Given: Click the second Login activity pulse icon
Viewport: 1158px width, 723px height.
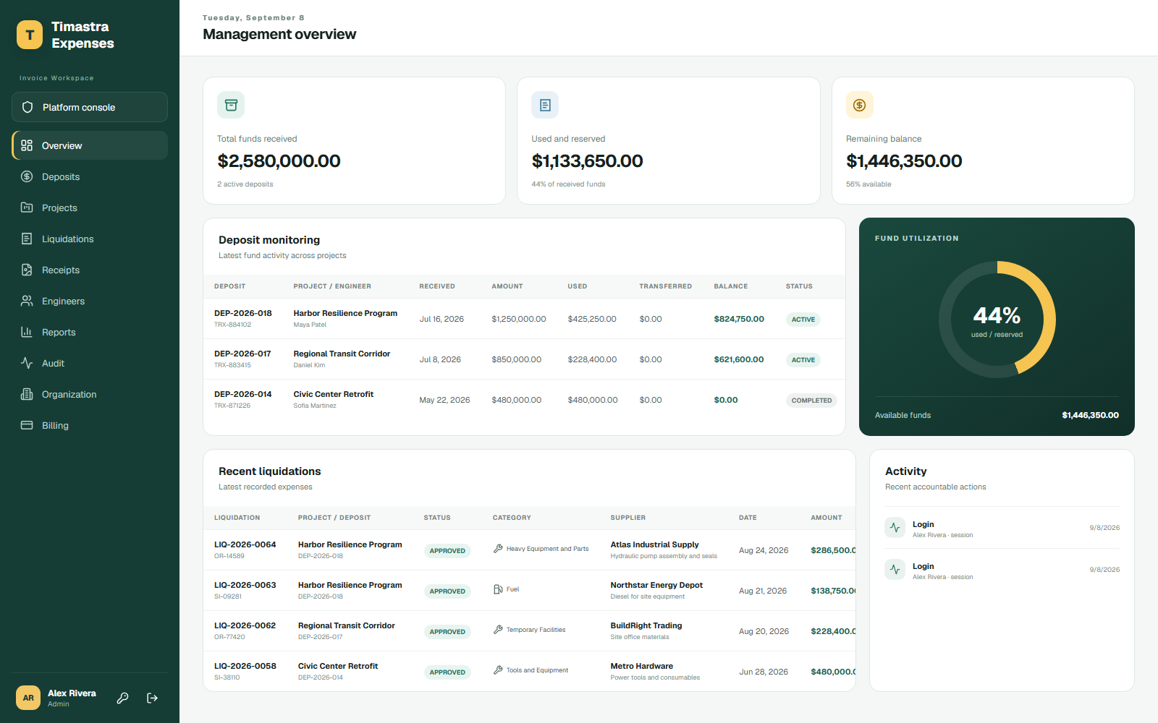Looking at the screenshot, I should click(x=895, y=570).
